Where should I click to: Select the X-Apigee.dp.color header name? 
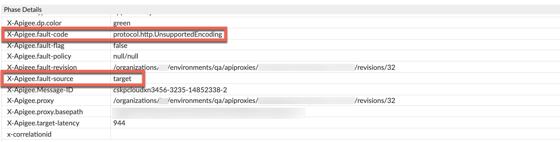(34, 23)
